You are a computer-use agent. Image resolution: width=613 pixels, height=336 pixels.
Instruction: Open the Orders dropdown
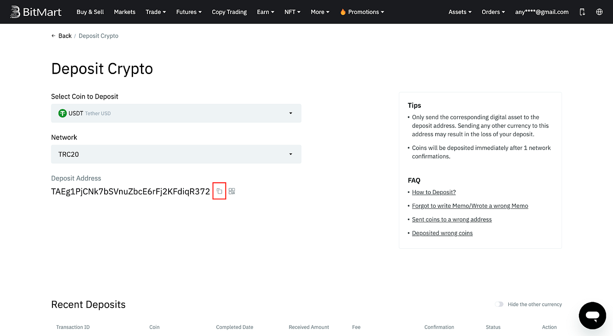point(493,12)
